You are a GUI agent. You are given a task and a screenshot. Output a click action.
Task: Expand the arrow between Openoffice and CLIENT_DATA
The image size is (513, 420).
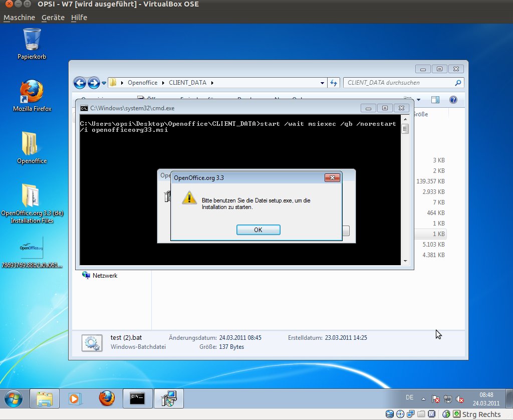163,83
